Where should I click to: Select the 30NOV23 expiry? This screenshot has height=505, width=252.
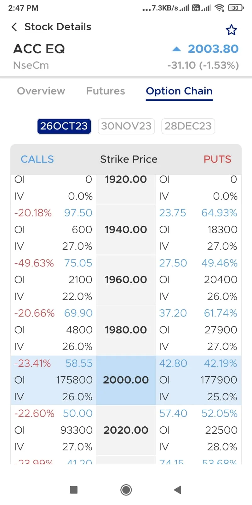pyautogui.click(x=126, y=126)
